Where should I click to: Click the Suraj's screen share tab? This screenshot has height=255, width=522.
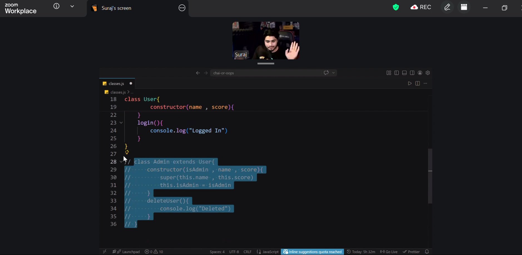tap(138, 8)
